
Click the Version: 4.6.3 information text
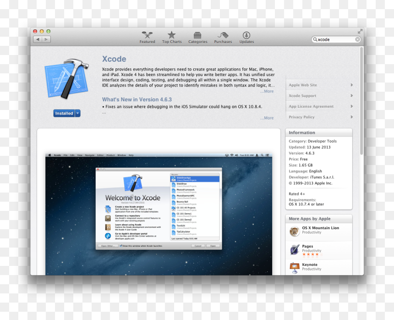301,153
